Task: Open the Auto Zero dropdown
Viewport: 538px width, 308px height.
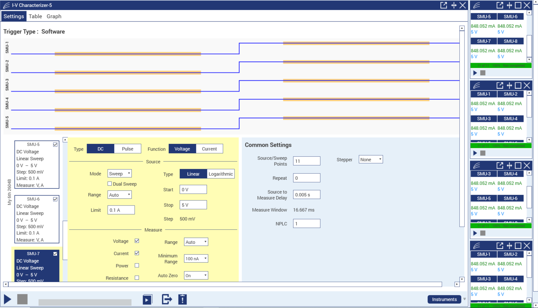Action: click(x=196, y=276)
